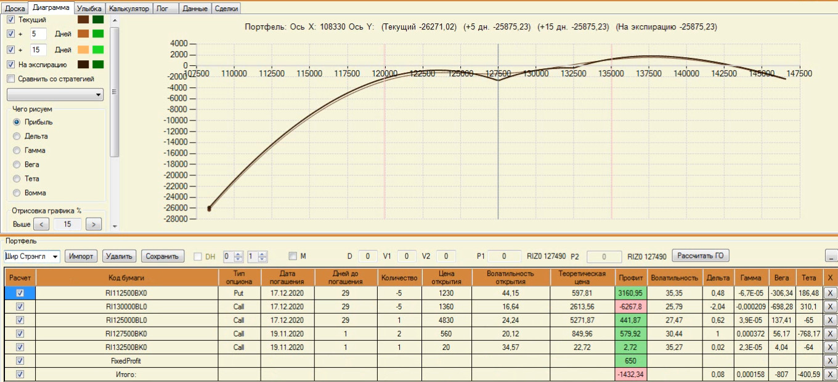Click the Рассчитать ГО button
Image resolution: width=838 pixels, height=382 pixels.
click(x=701, y=255)
